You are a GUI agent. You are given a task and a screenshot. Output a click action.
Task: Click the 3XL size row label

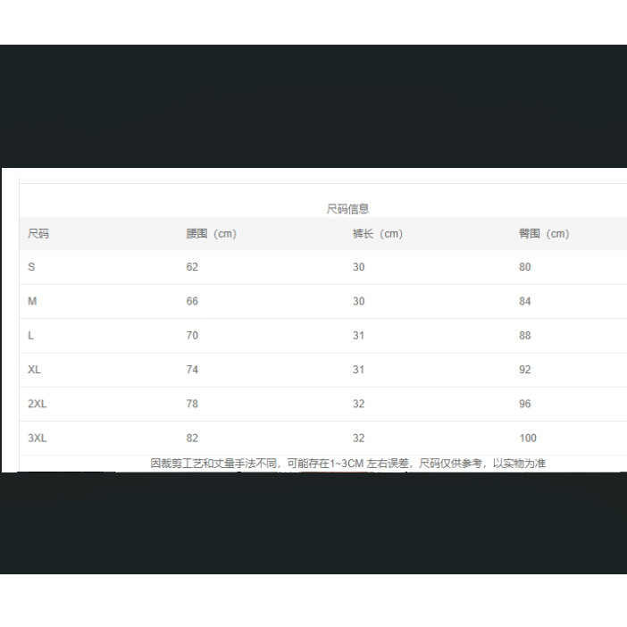37,439
